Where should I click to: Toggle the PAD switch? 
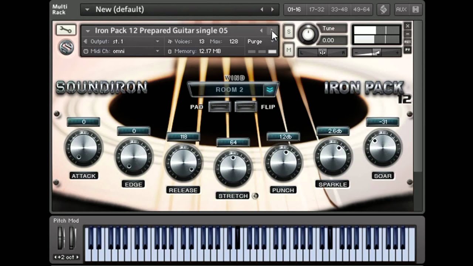coord(220,107)
